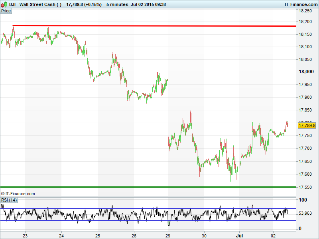Image resolution: width=319 pixels, height=239 pixels.
Task: Click the yellow 17,789.8 current price tag
Action: (x=307, y=125)
